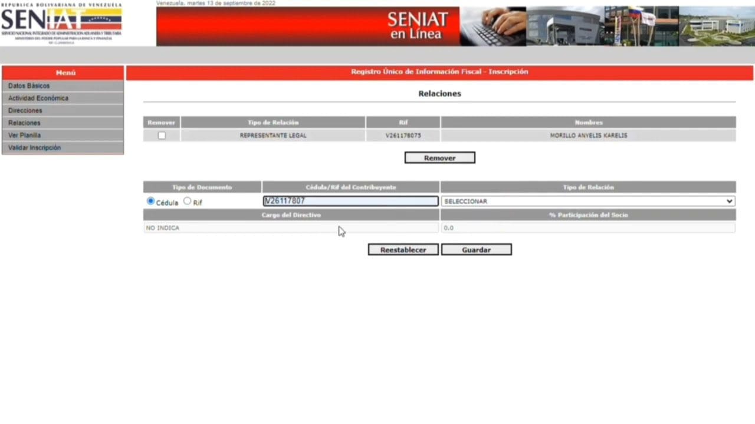Click the name MORILLO ANYELIS KARELIS
Viewport: 755px width, 424px height.
pos(589,135)
